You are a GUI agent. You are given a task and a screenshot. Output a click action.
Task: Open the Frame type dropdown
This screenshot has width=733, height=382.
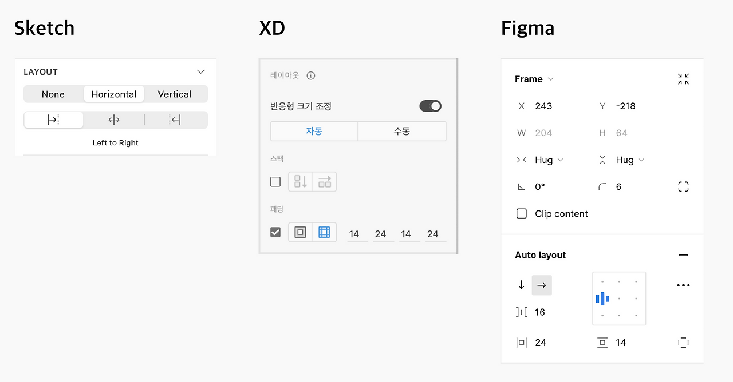pos(534,79)
